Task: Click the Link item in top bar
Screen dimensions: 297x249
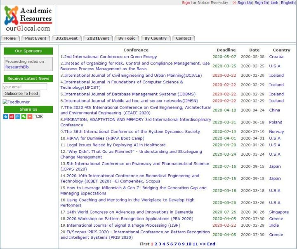Action: [x=274, y=2]
